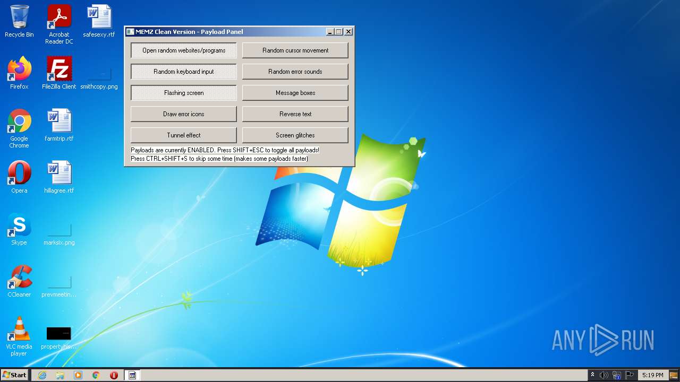This screenshot has width=680, height=382.
Task: Launch FileZilla Client desktop shortcut
Action: [x=59, y=73]
